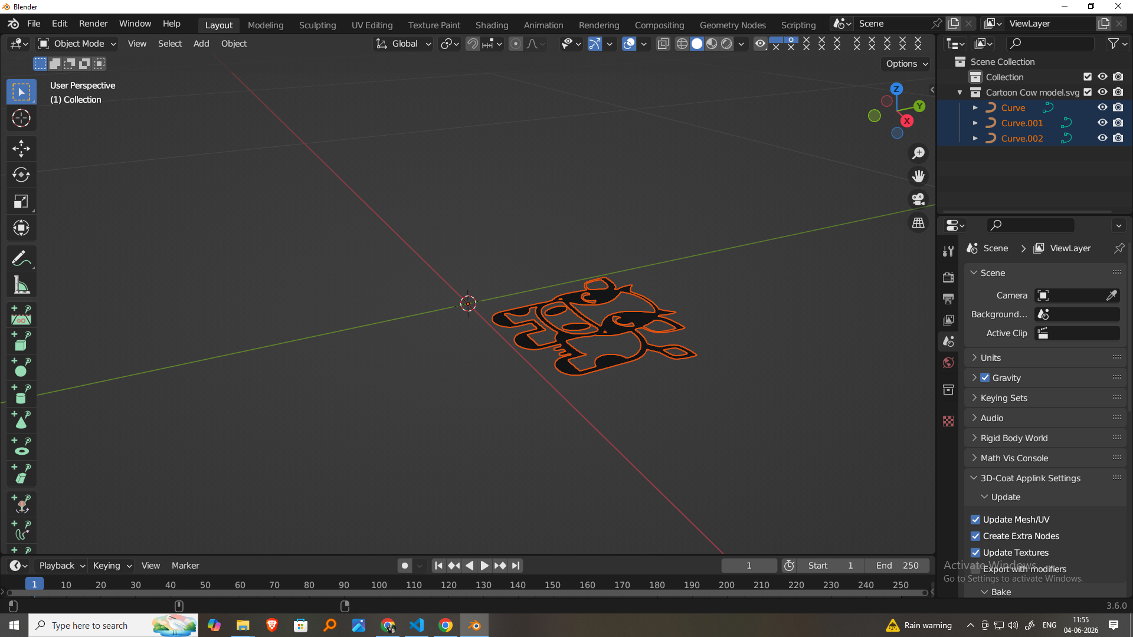Select wireframe viewport shading
The height and width of the screenshot is (637, 1133).
point(682,44)
